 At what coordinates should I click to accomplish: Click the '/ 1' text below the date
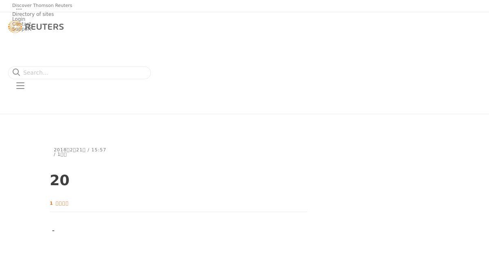click(x=60, y=155)
